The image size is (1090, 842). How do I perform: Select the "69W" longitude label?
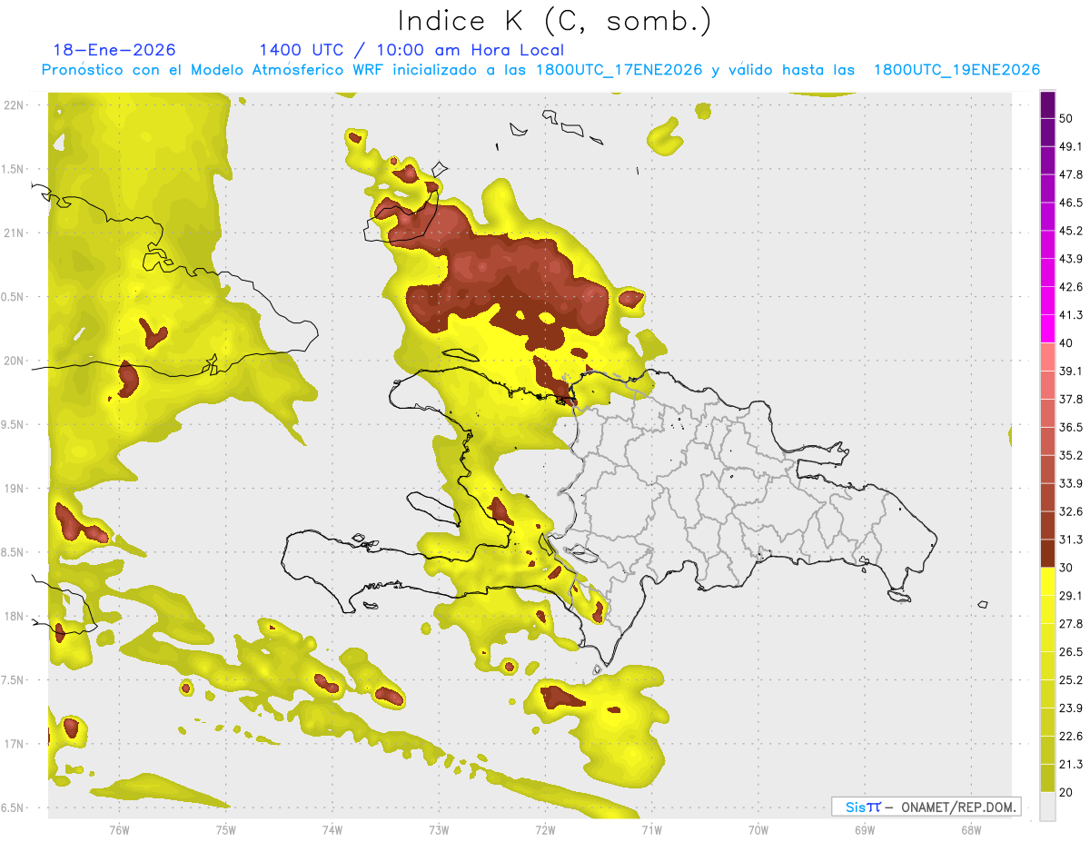coord(865,829)
